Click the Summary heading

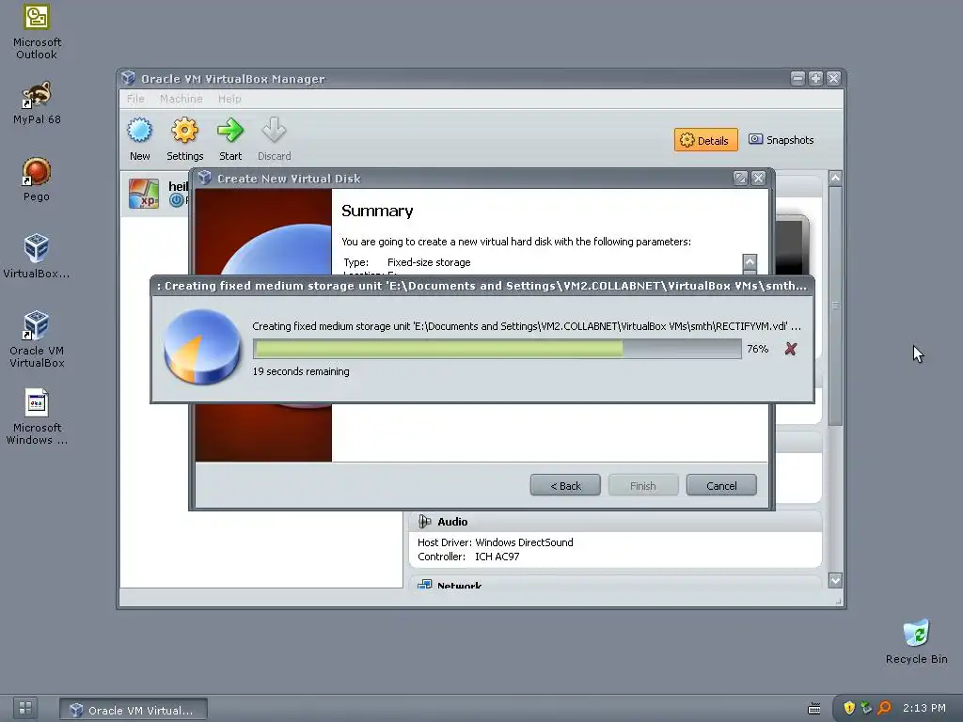pyautogui.click(x=377, y=211)
